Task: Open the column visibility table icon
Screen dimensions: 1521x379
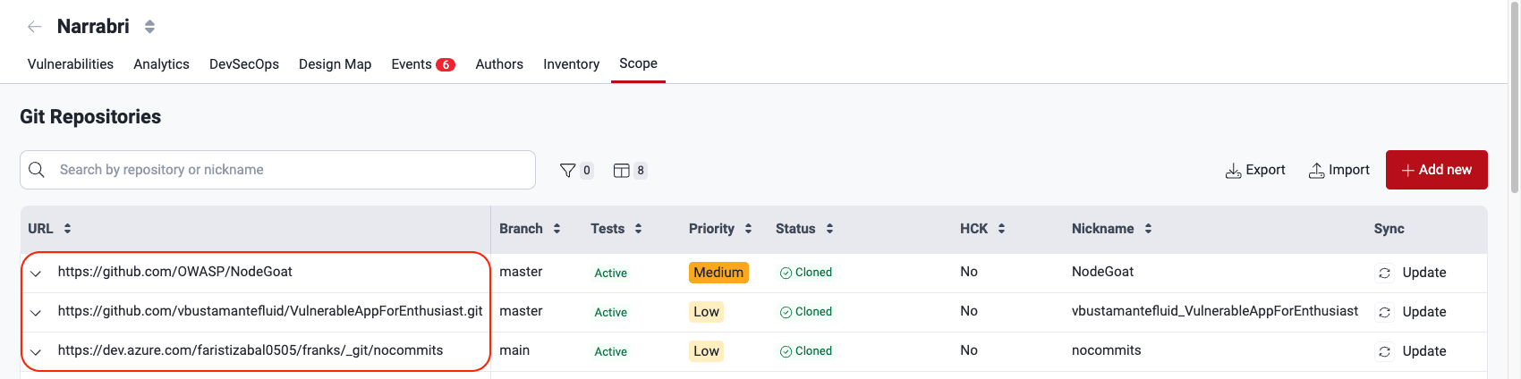Action: point(622,170)
